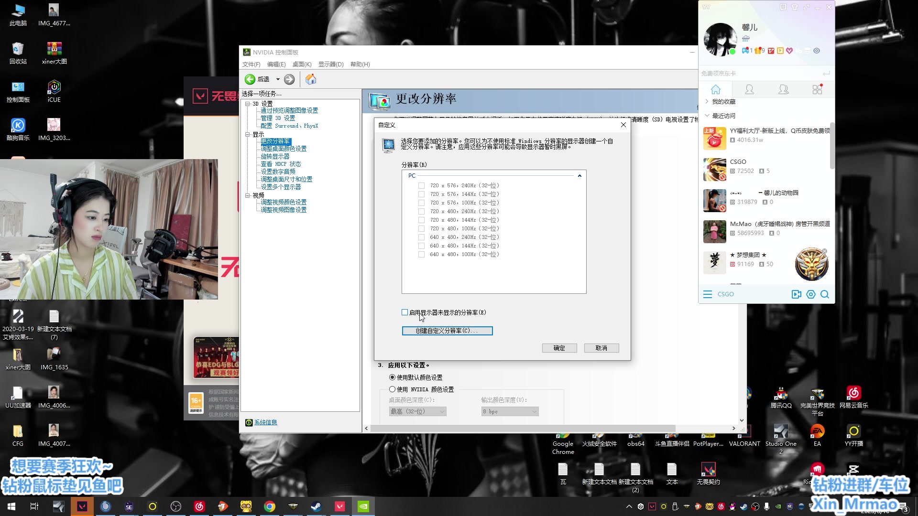Check 720 x 576, 100Hz resolution
This screenshot has width=918, height=516.
tap(421, 203)
